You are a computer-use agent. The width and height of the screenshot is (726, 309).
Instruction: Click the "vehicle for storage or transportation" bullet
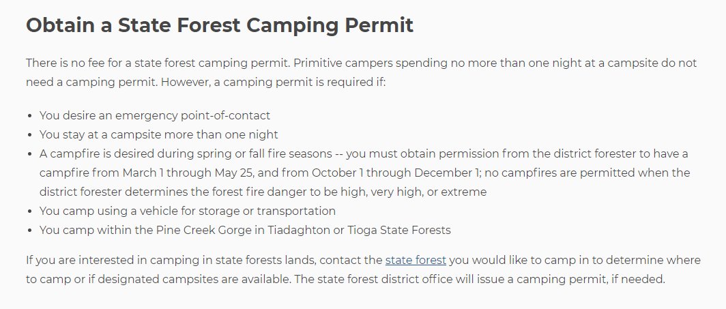tap(188, 211)
